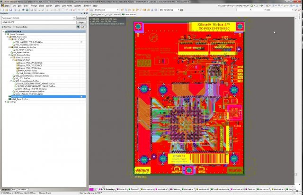This screenshot has height=195, width=303.
Task: Click the text string placement 'A' icon
Action: tap(152, 10)
